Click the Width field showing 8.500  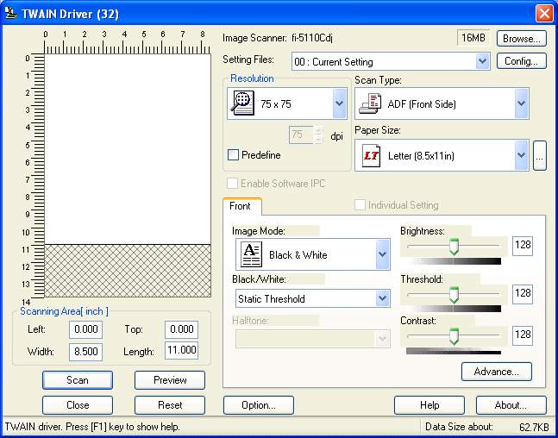pos(85,352)
